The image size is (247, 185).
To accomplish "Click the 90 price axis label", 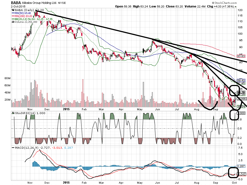I will tap(240, 47).
